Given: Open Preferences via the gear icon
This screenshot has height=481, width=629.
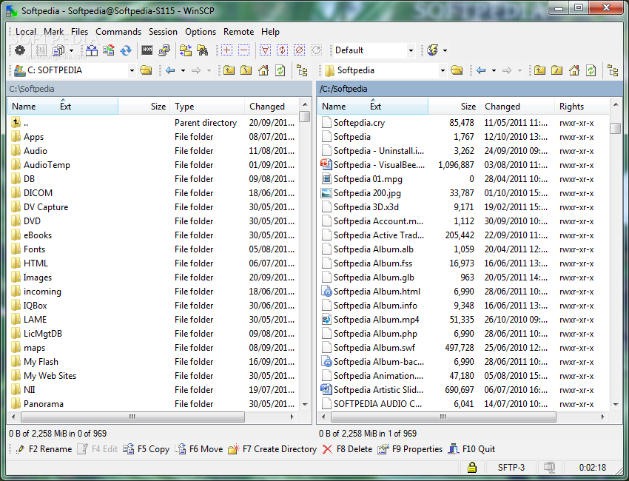Looking at the screenshot, I should click(x=20, y=50).
